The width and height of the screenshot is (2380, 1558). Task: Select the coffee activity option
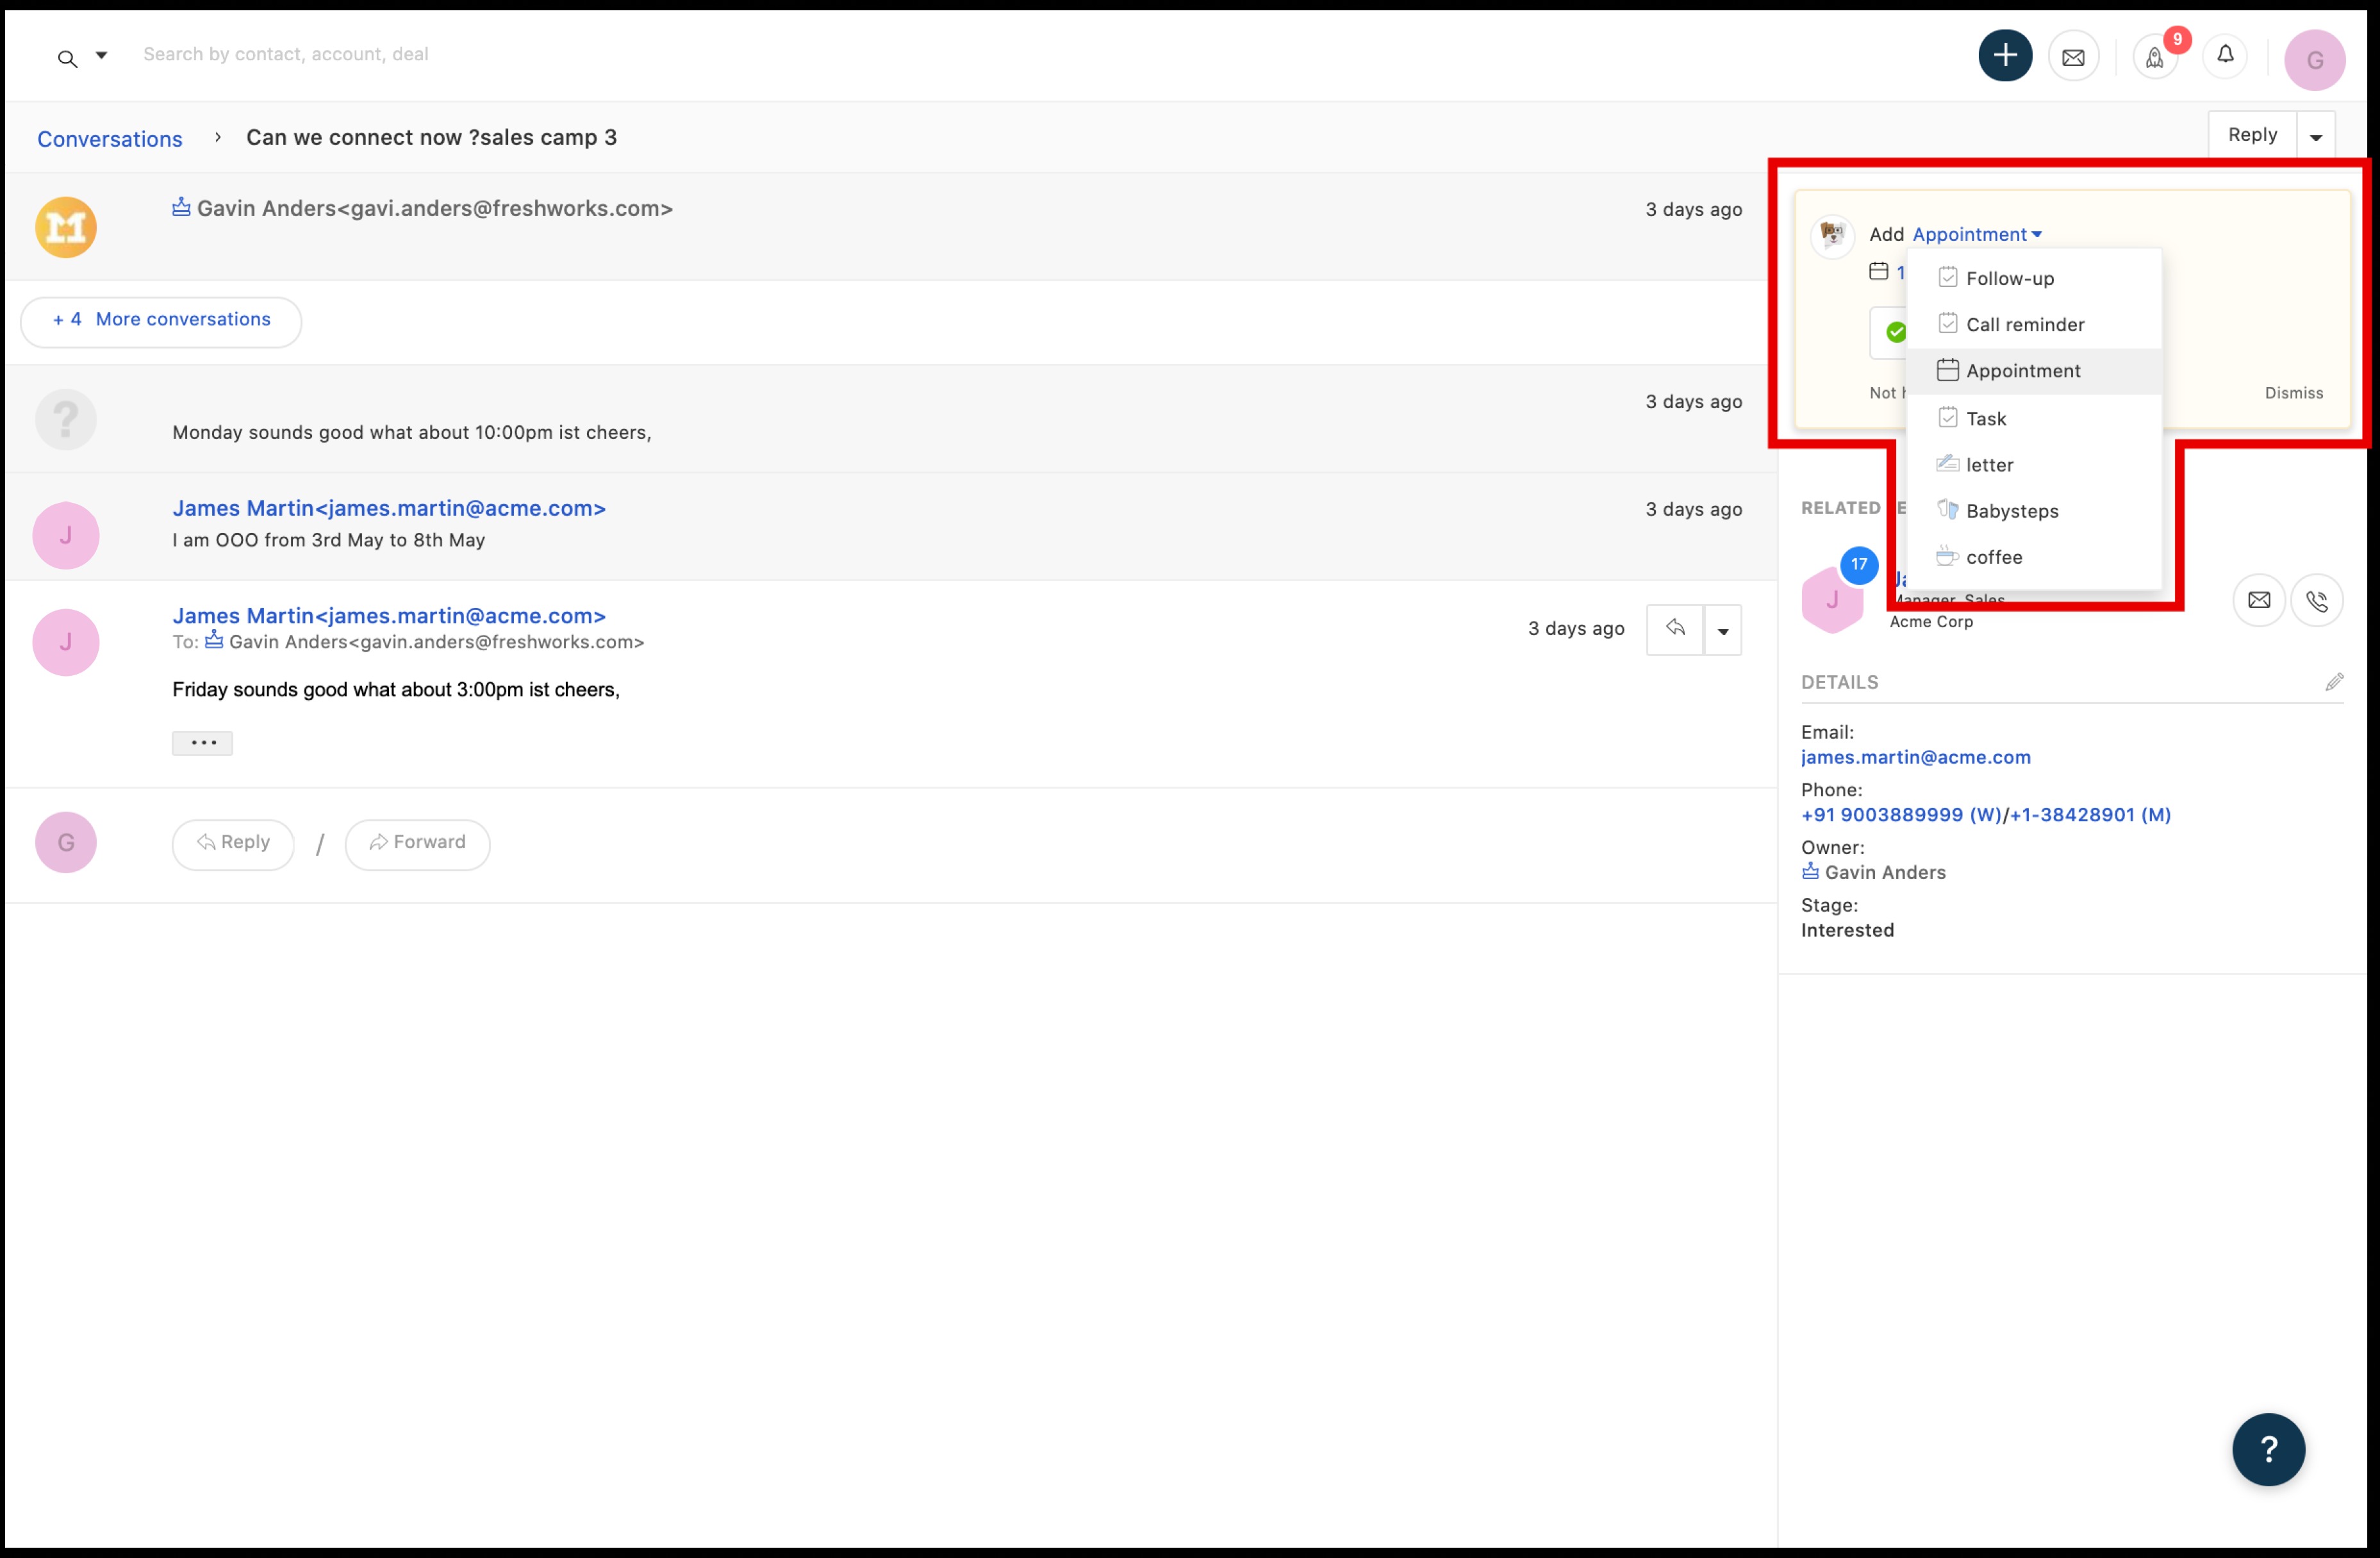point(1993,557)
